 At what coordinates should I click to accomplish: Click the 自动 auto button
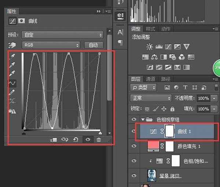click(93, 45)
